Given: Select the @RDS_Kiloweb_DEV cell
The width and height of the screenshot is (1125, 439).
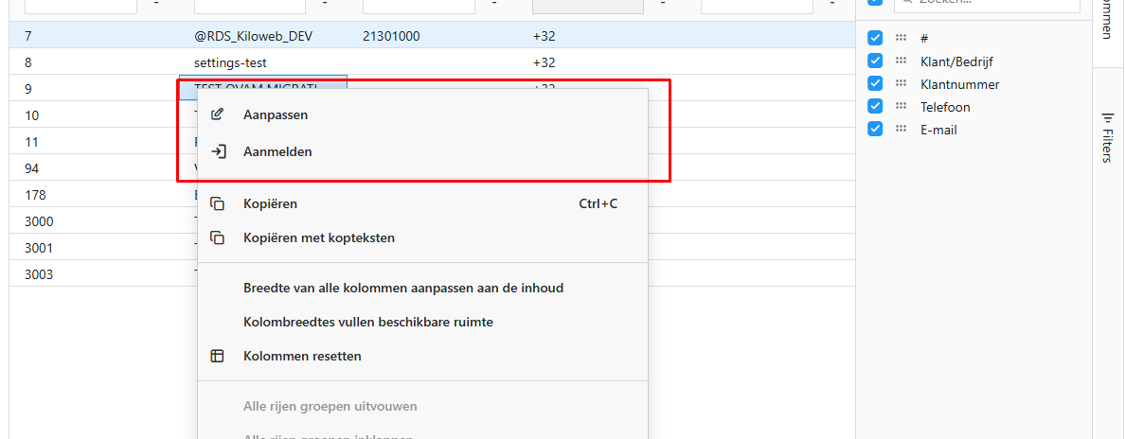Looking at the screenshot, I should [253, 36].
